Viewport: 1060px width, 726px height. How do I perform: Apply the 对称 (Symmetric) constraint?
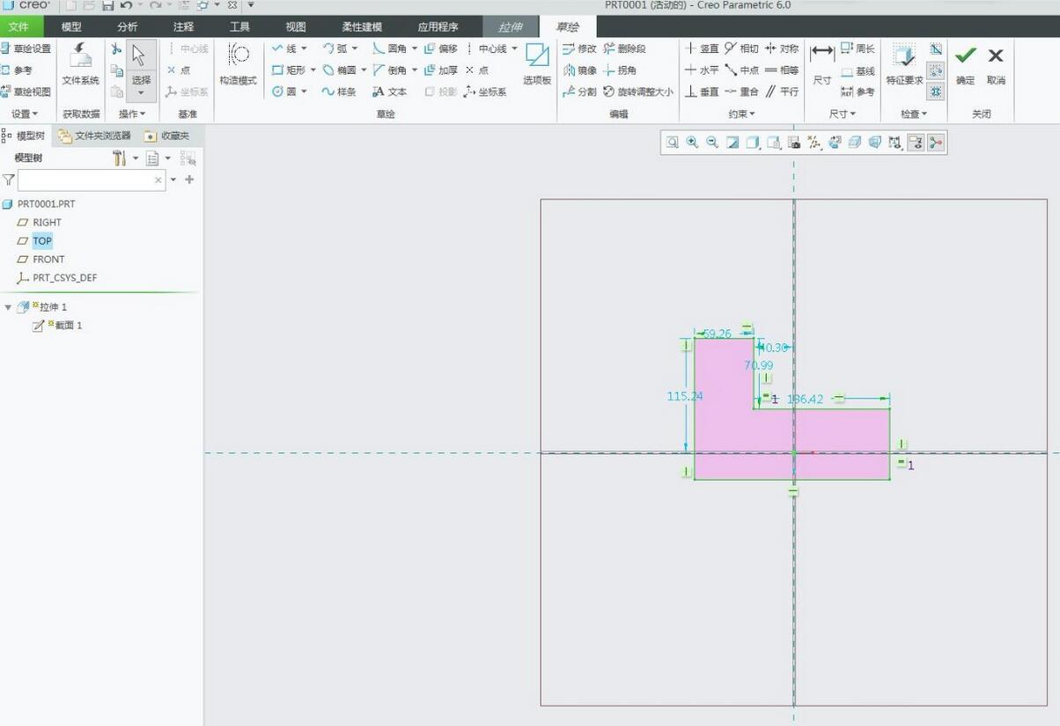click(782, 49)
